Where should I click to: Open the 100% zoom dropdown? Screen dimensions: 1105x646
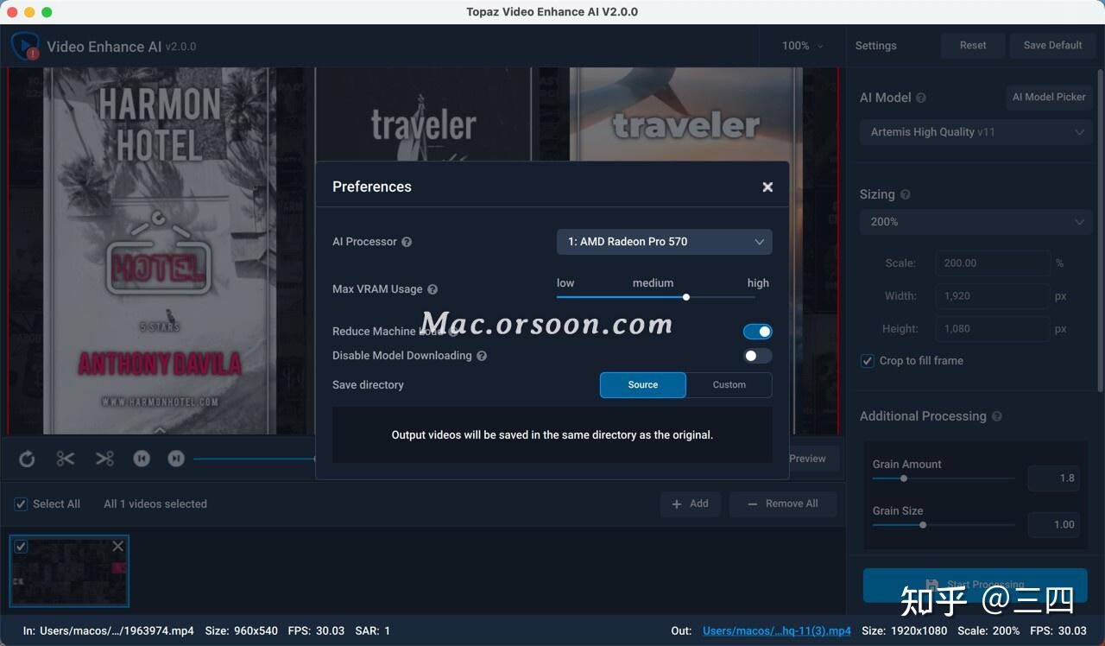803,46
